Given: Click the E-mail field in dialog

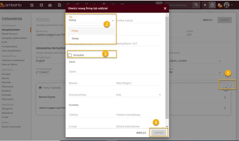Looking at the screenshot, I should click(91, 126).
